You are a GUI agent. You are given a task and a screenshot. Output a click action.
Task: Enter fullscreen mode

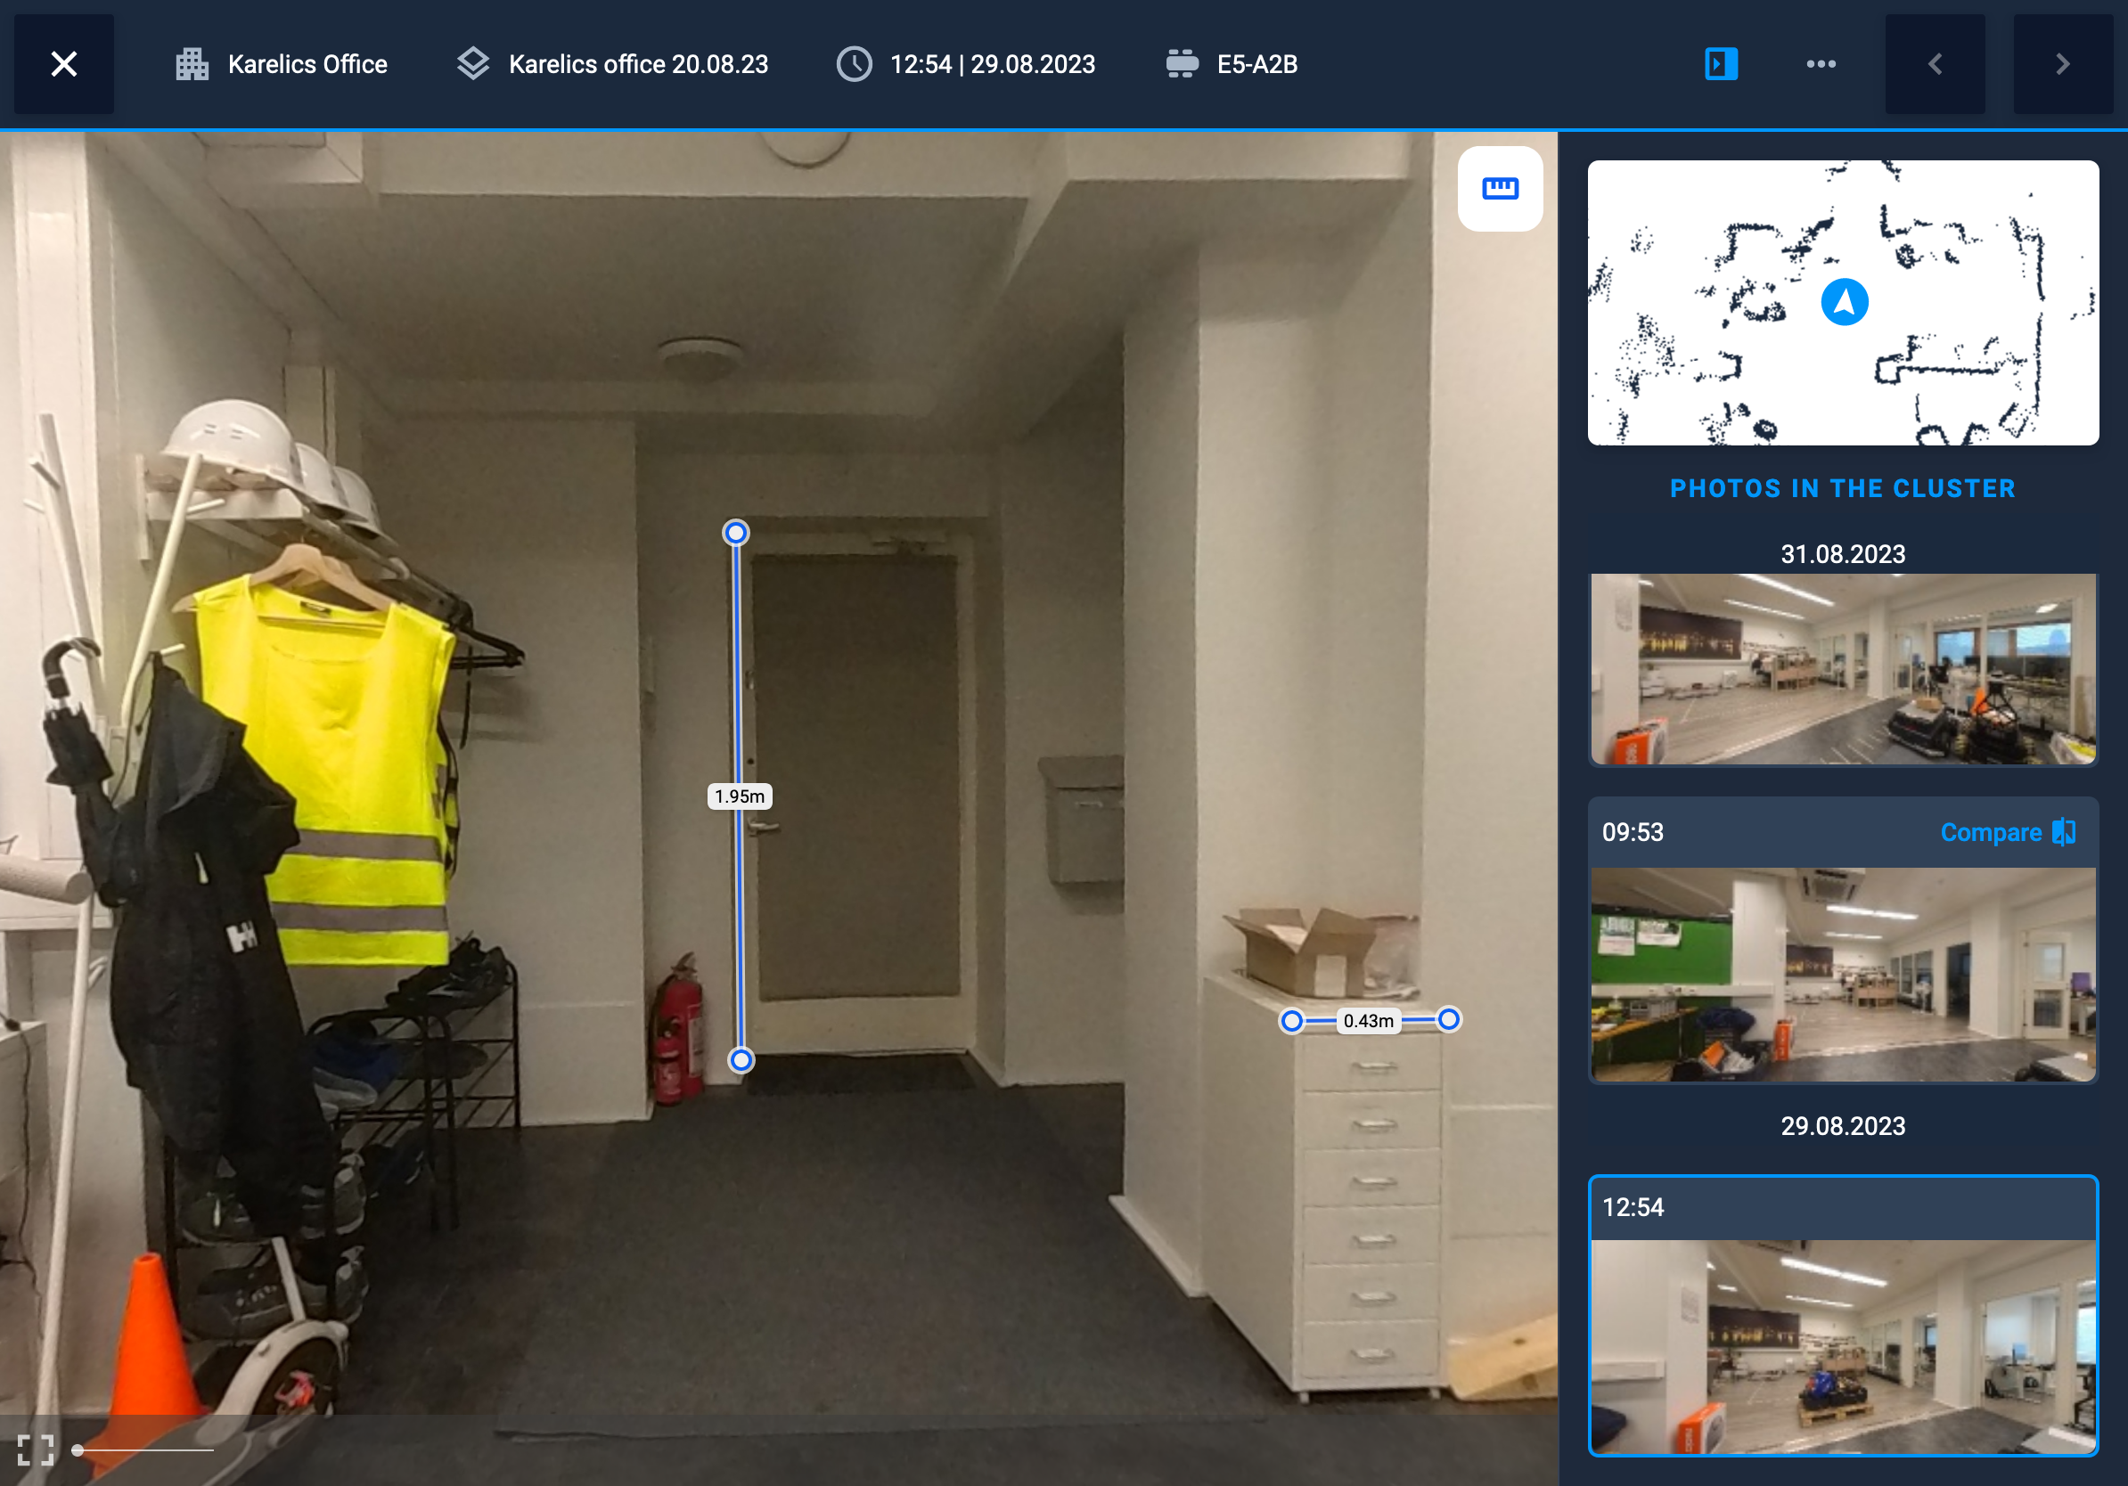[x=36, y=1449]
